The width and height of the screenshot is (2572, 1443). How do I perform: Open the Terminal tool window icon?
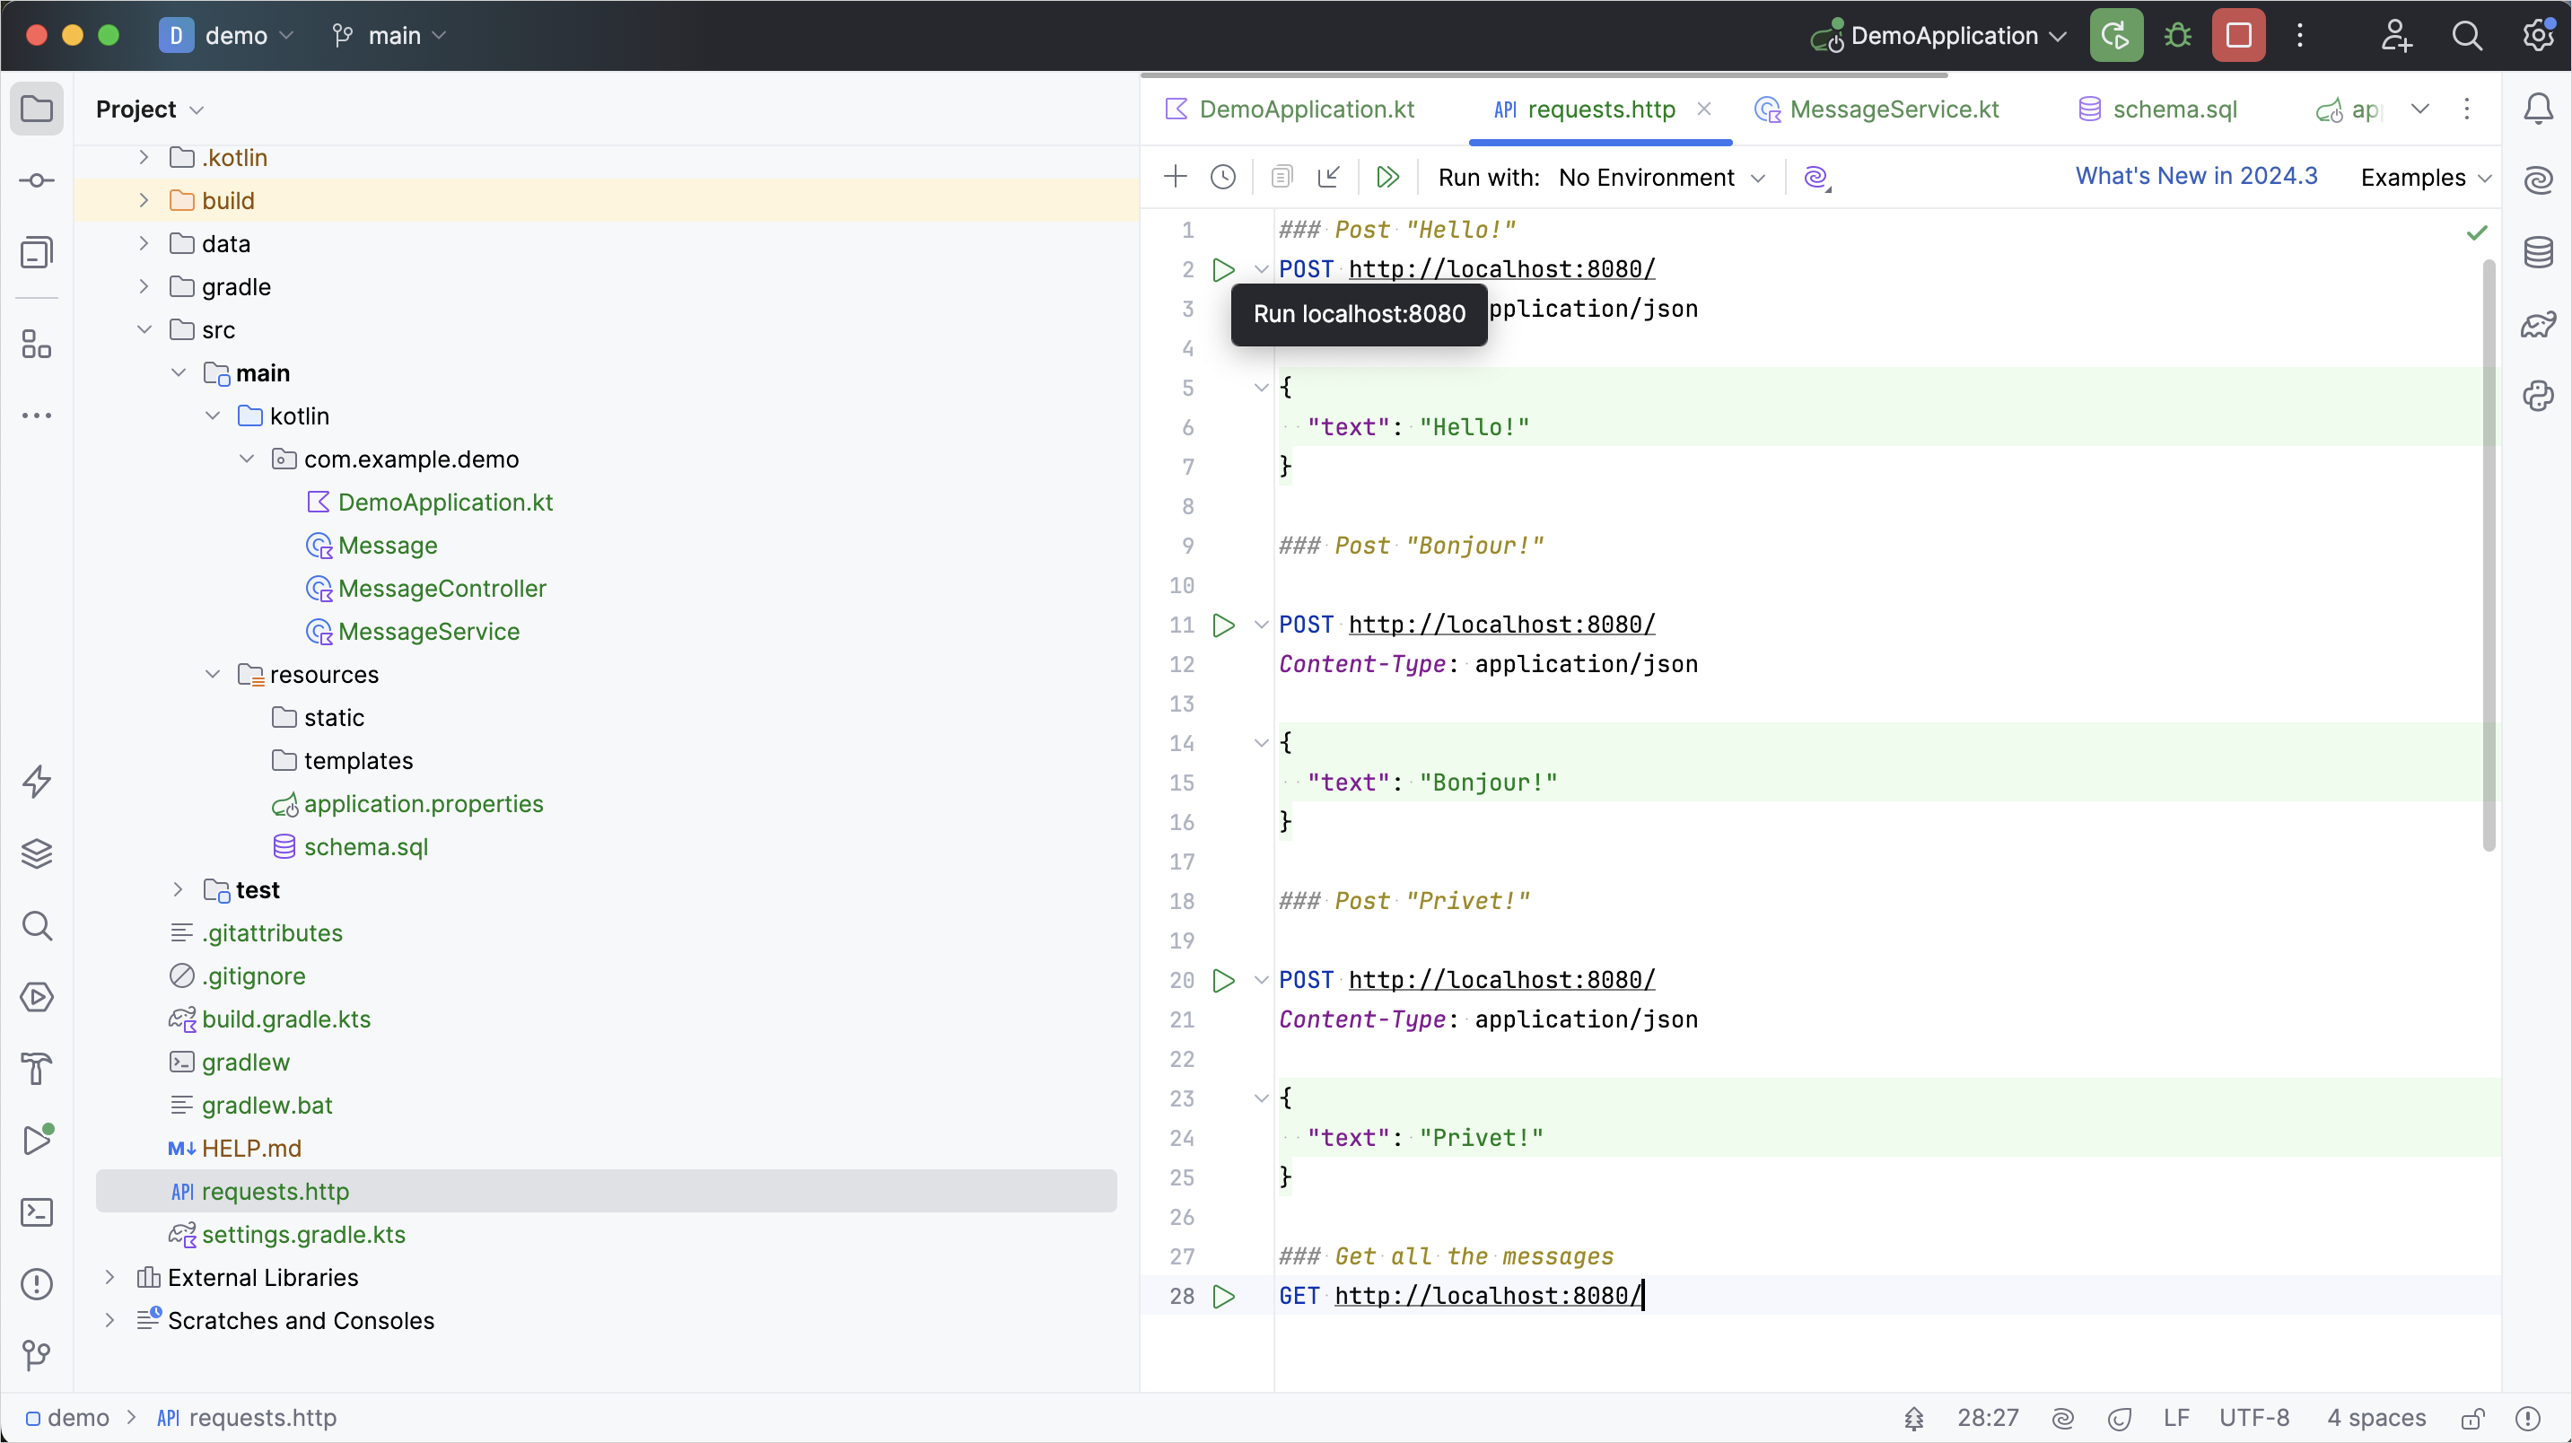[37, 1212]
